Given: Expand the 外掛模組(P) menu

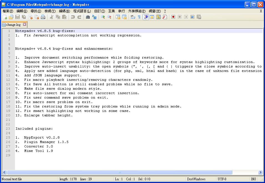Looking at the screenshot, I should [137, 11].
